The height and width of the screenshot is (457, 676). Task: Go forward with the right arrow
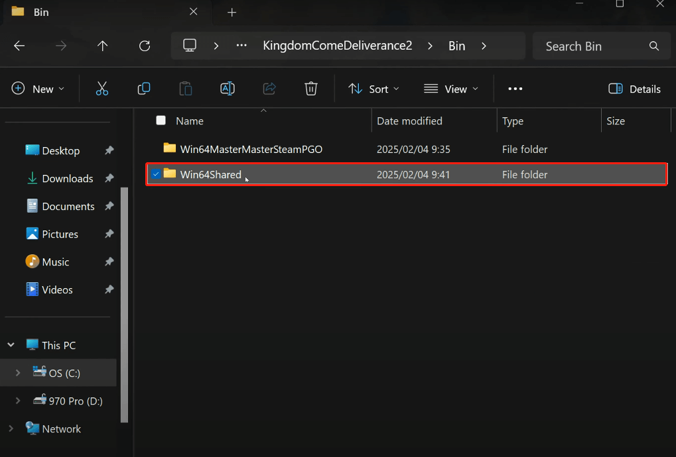(61, 46)
